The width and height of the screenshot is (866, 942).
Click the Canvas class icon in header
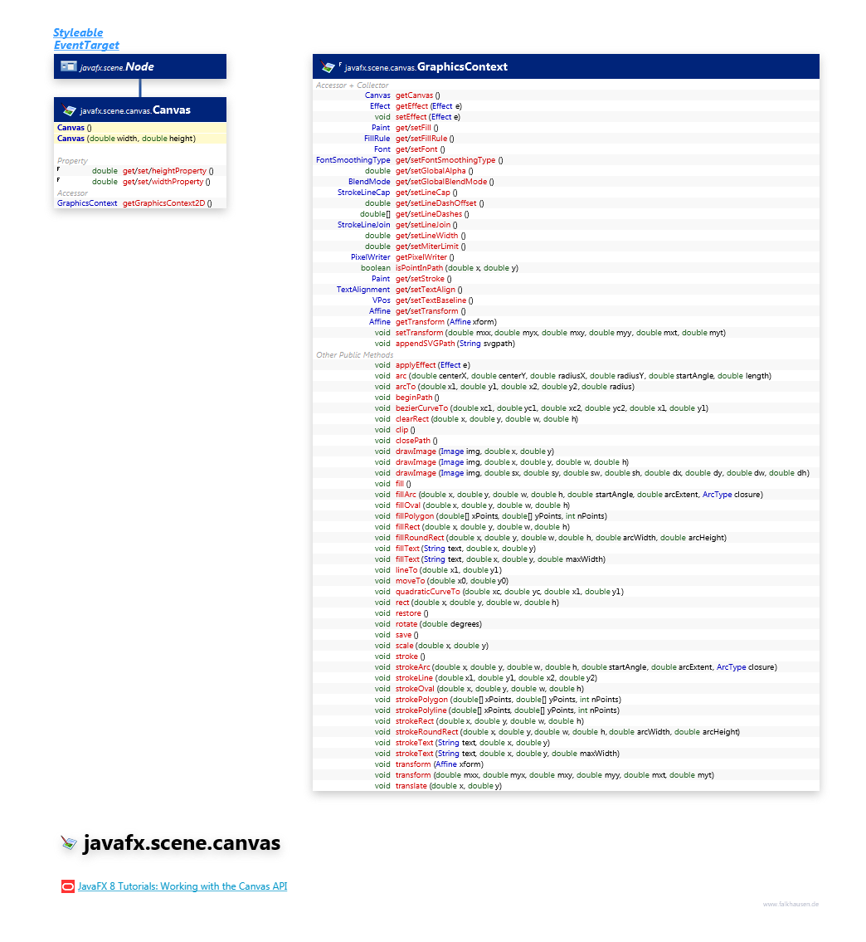click(x=68, y=110)
